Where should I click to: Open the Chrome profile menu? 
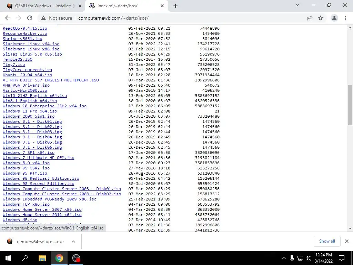(334, 18)
